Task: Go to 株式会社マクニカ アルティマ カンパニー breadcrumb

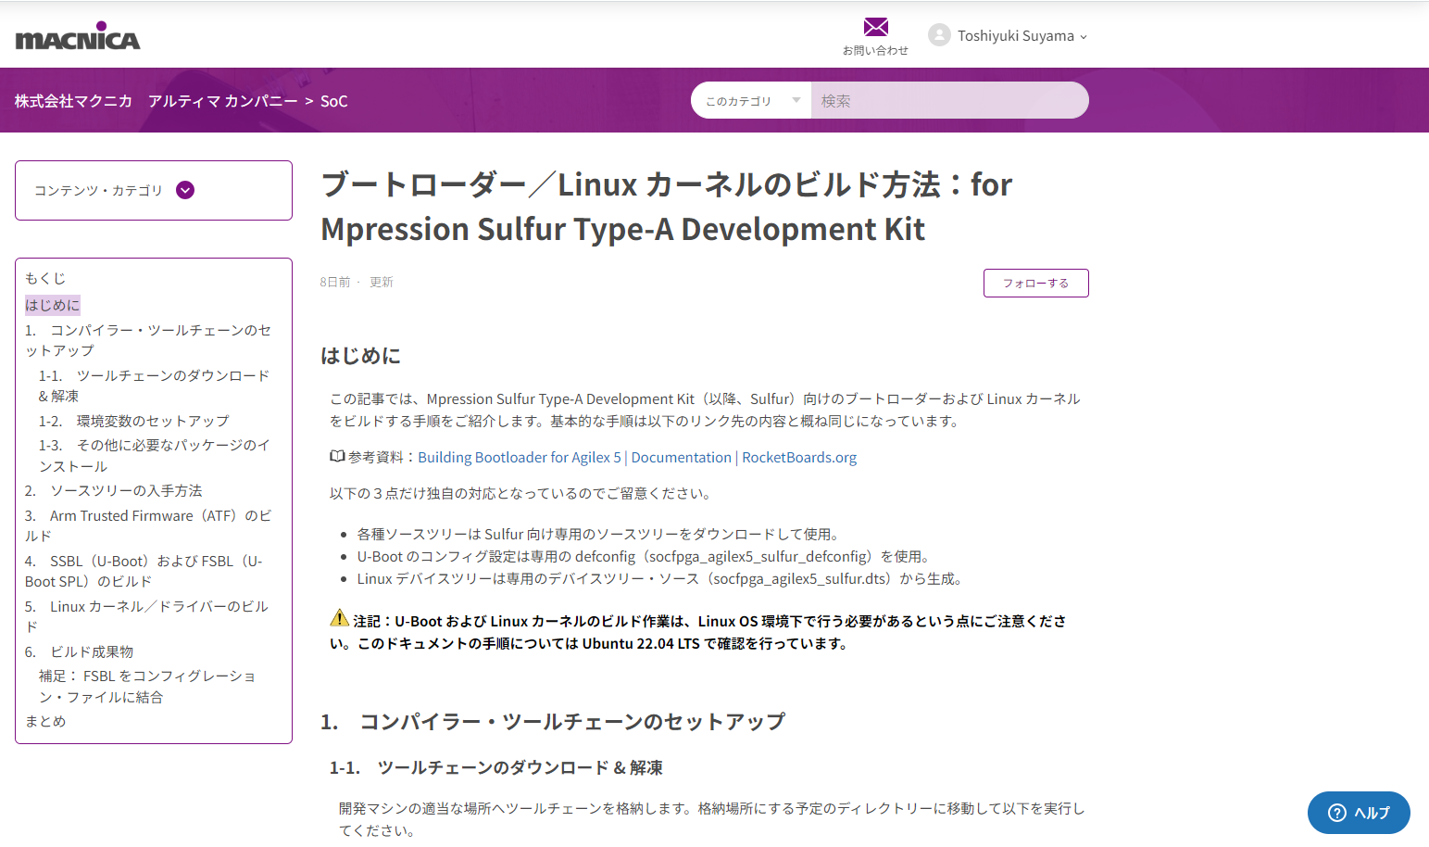Action: click(156, 101)
